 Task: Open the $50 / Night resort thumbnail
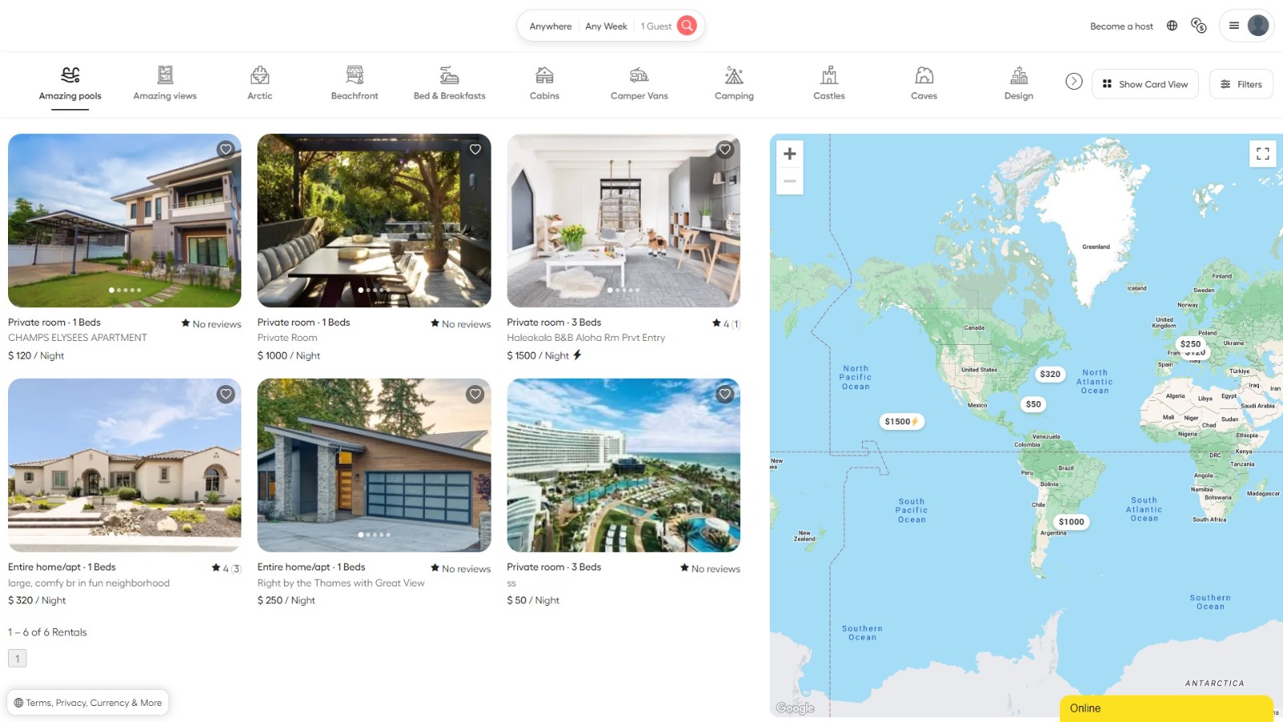coord(623,465)
